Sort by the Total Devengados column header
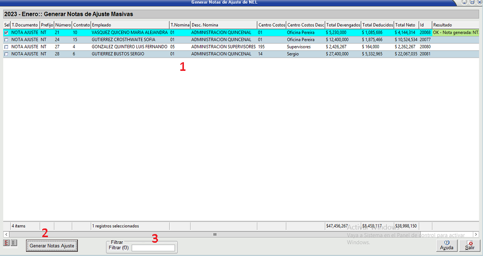The width and height of the screenshot is (483, 256). point(343,24)
